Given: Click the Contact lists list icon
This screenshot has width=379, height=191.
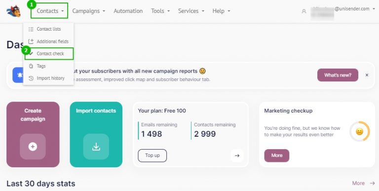Looking at the screenshot, I should click(x=31, y=29).
